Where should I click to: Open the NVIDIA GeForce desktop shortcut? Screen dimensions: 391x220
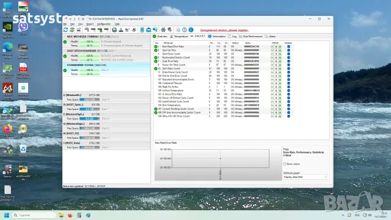click(7, 30)
